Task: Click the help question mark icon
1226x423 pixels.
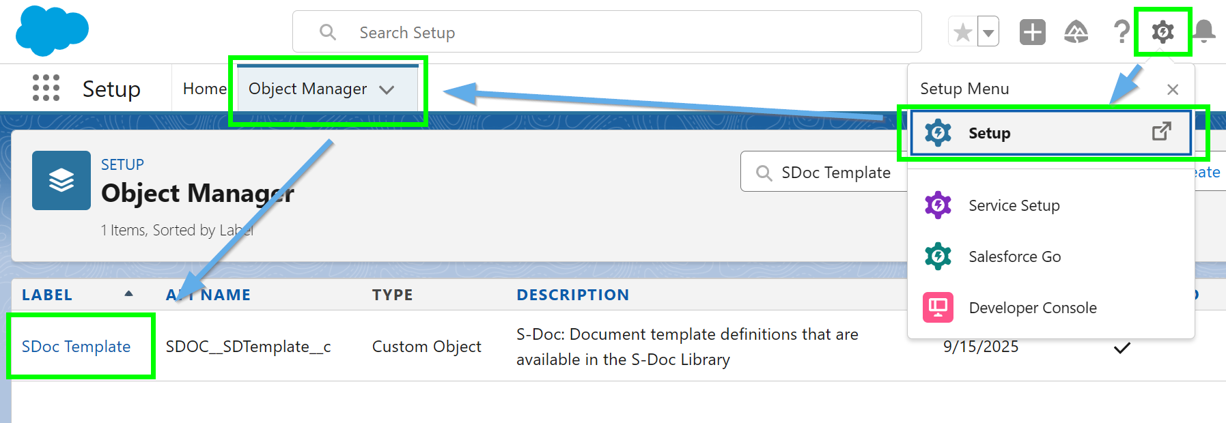Action: [x=1121, y=32]
